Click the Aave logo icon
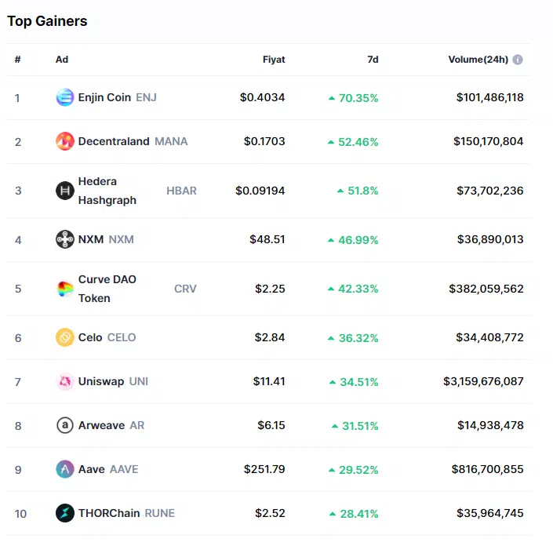The image size is (553, 546). tap(65, 470)
